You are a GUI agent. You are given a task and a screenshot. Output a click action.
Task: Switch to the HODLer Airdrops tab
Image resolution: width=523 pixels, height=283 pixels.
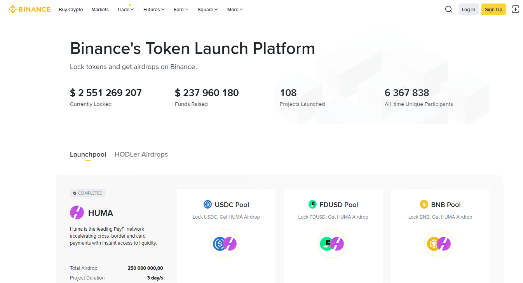click(x=141, y=154)
